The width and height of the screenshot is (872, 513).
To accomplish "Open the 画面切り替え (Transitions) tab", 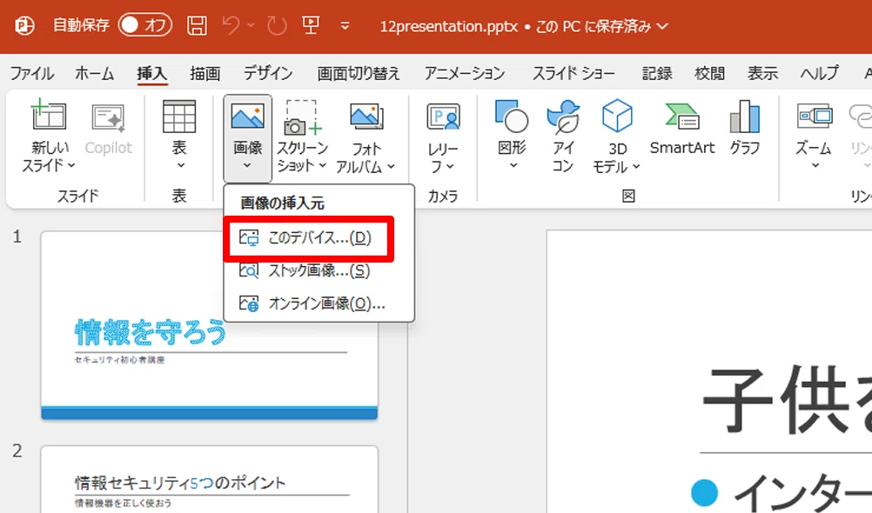I will pos(359,73).
